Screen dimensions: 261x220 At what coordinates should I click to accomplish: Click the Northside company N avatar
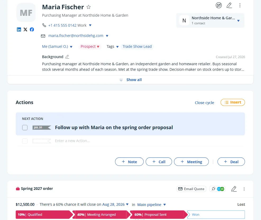(184, 20)
